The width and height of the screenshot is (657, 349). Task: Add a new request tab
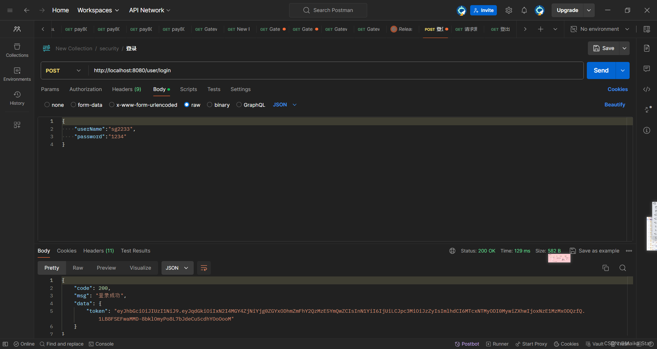click(541, 29)
